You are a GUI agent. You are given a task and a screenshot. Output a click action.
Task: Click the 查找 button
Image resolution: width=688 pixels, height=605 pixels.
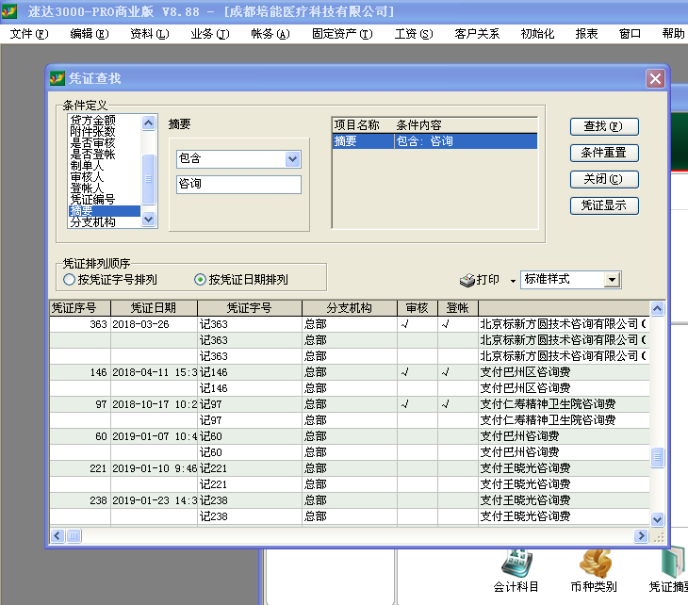pos(603,126)
